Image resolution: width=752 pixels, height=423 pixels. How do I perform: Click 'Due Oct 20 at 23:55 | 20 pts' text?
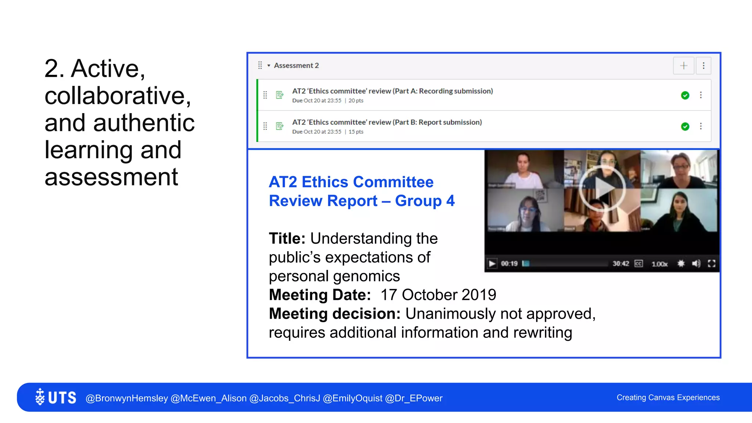(328, 101)
